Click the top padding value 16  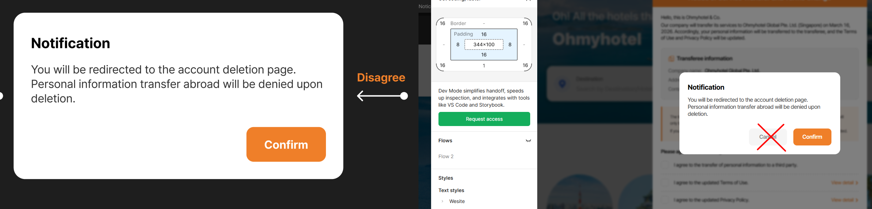[x=484, y=34]
